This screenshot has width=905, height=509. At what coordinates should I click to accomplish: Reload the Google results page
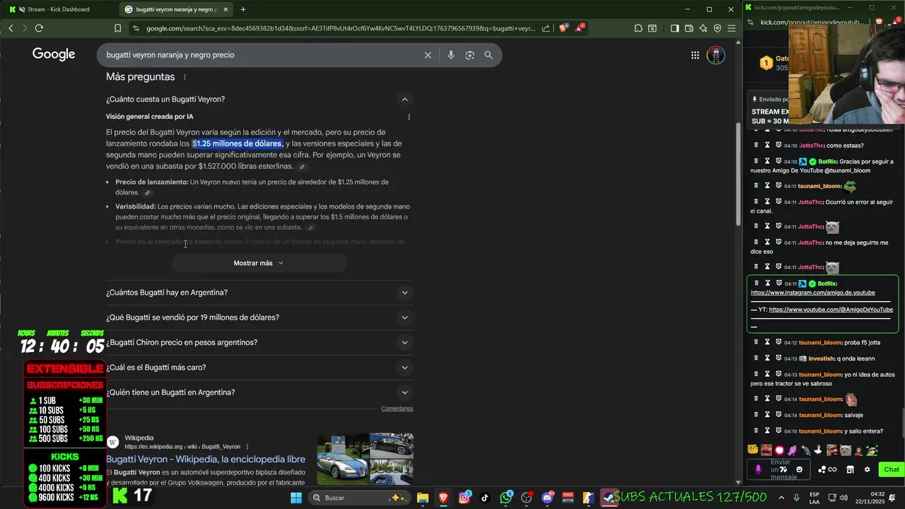[39, 28]
